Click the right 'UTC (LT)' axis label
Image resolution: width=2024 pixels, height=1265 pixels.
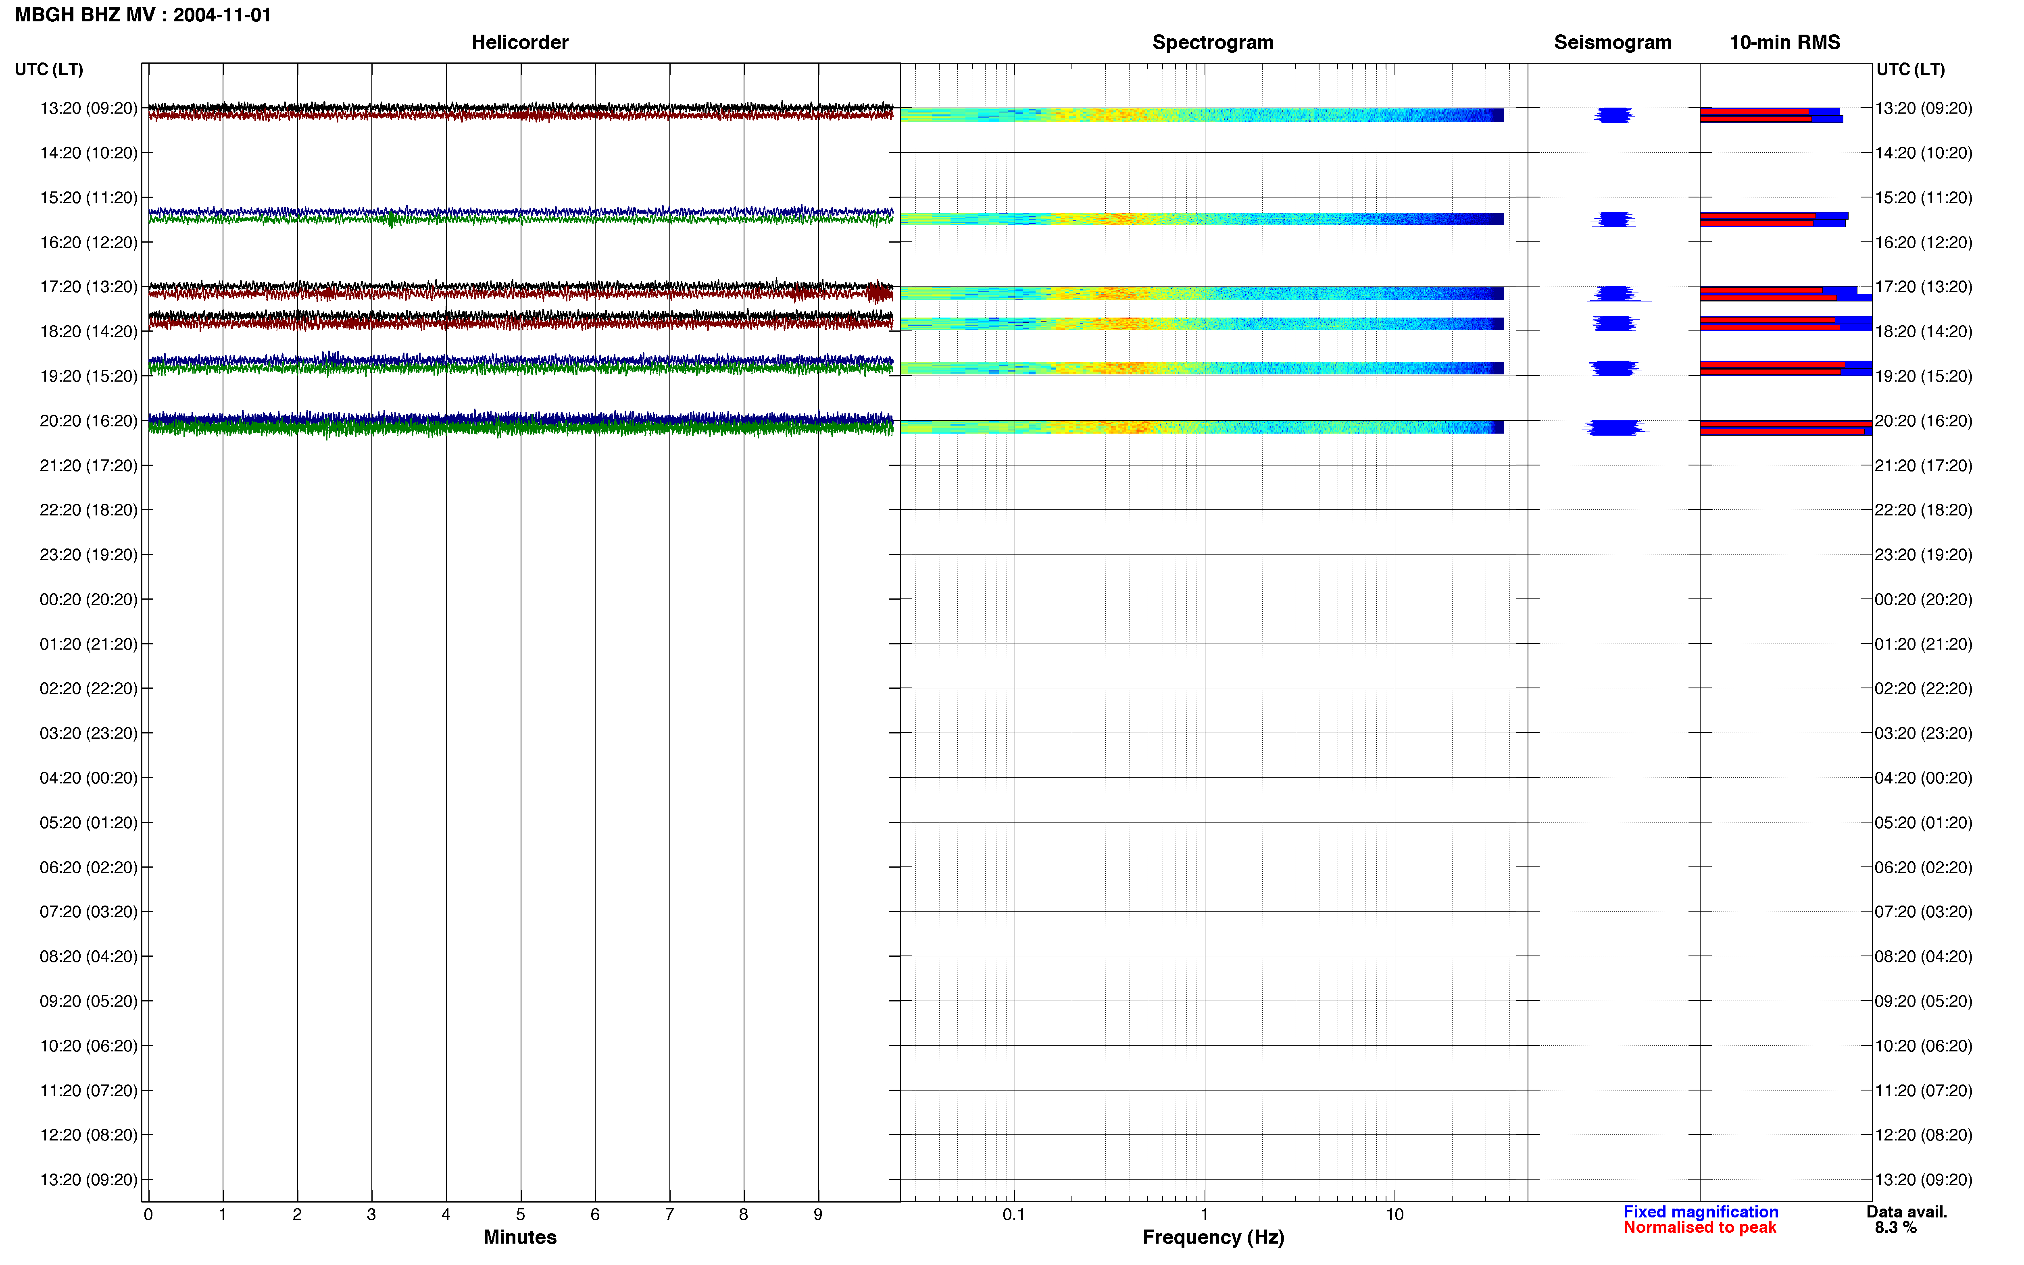1910,69
